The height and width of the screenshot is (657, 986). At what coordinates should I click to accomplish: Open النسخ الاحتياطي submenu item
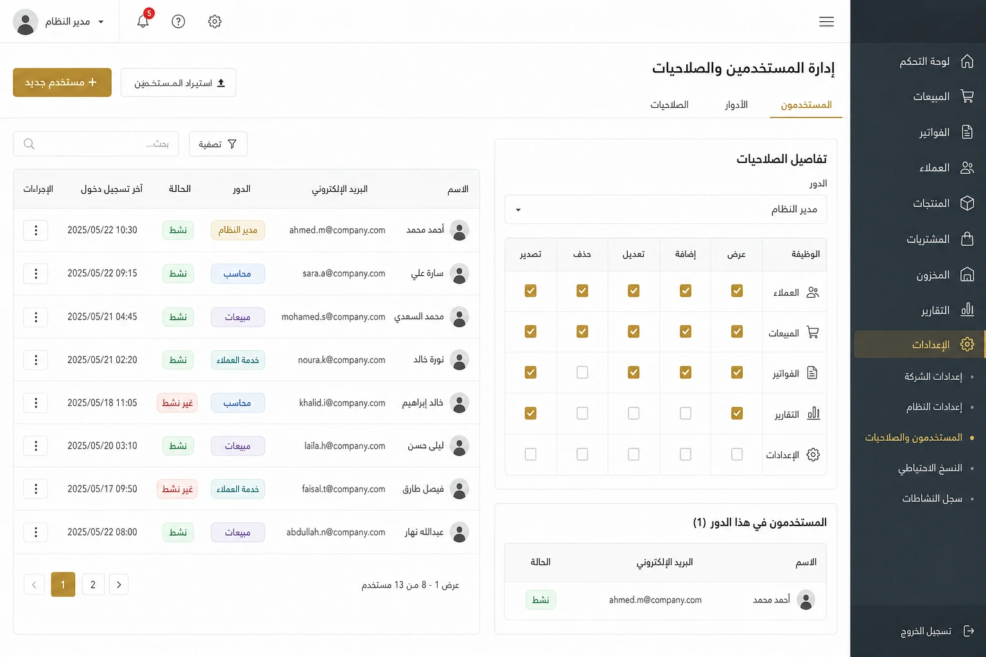[930, 468]
